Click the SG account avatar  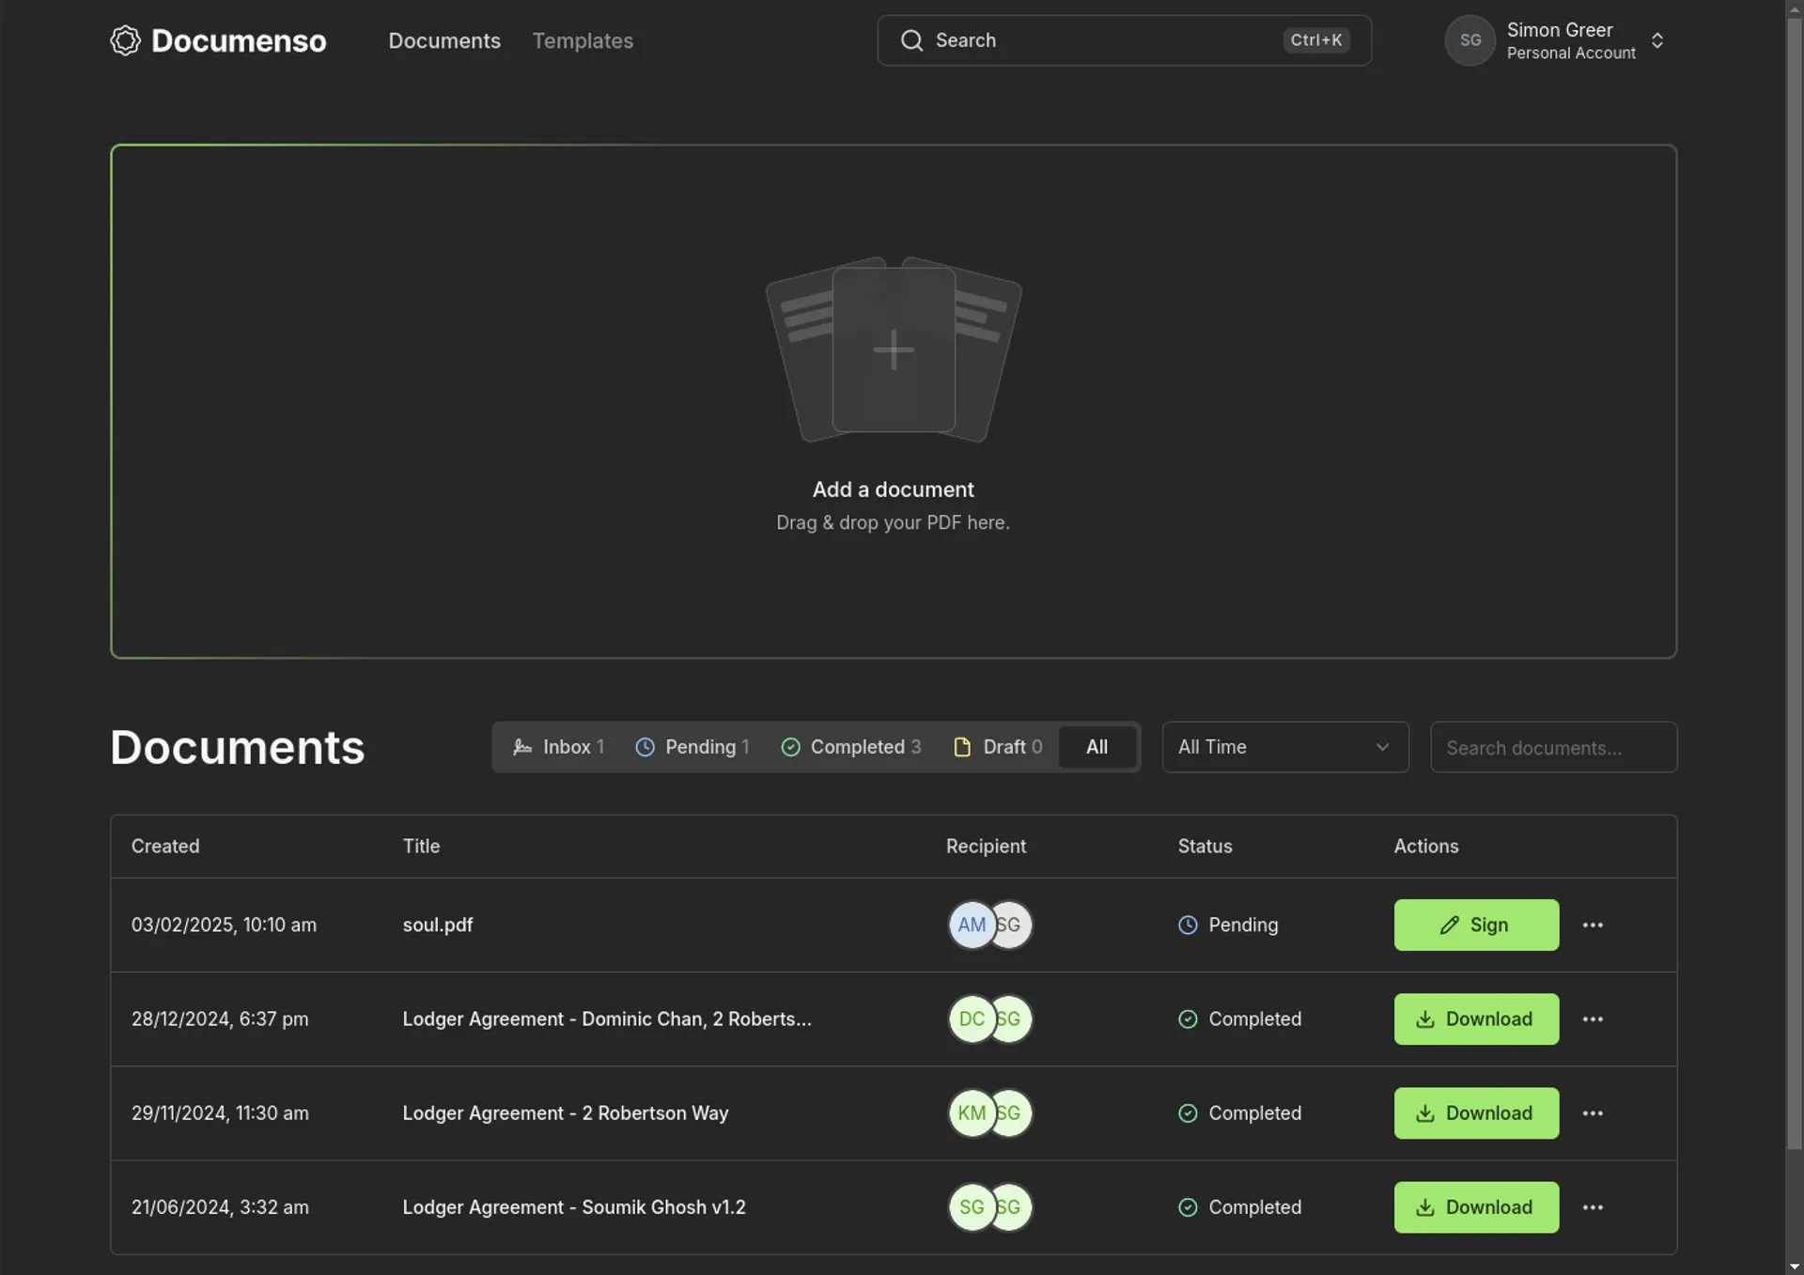point(1470,40)
